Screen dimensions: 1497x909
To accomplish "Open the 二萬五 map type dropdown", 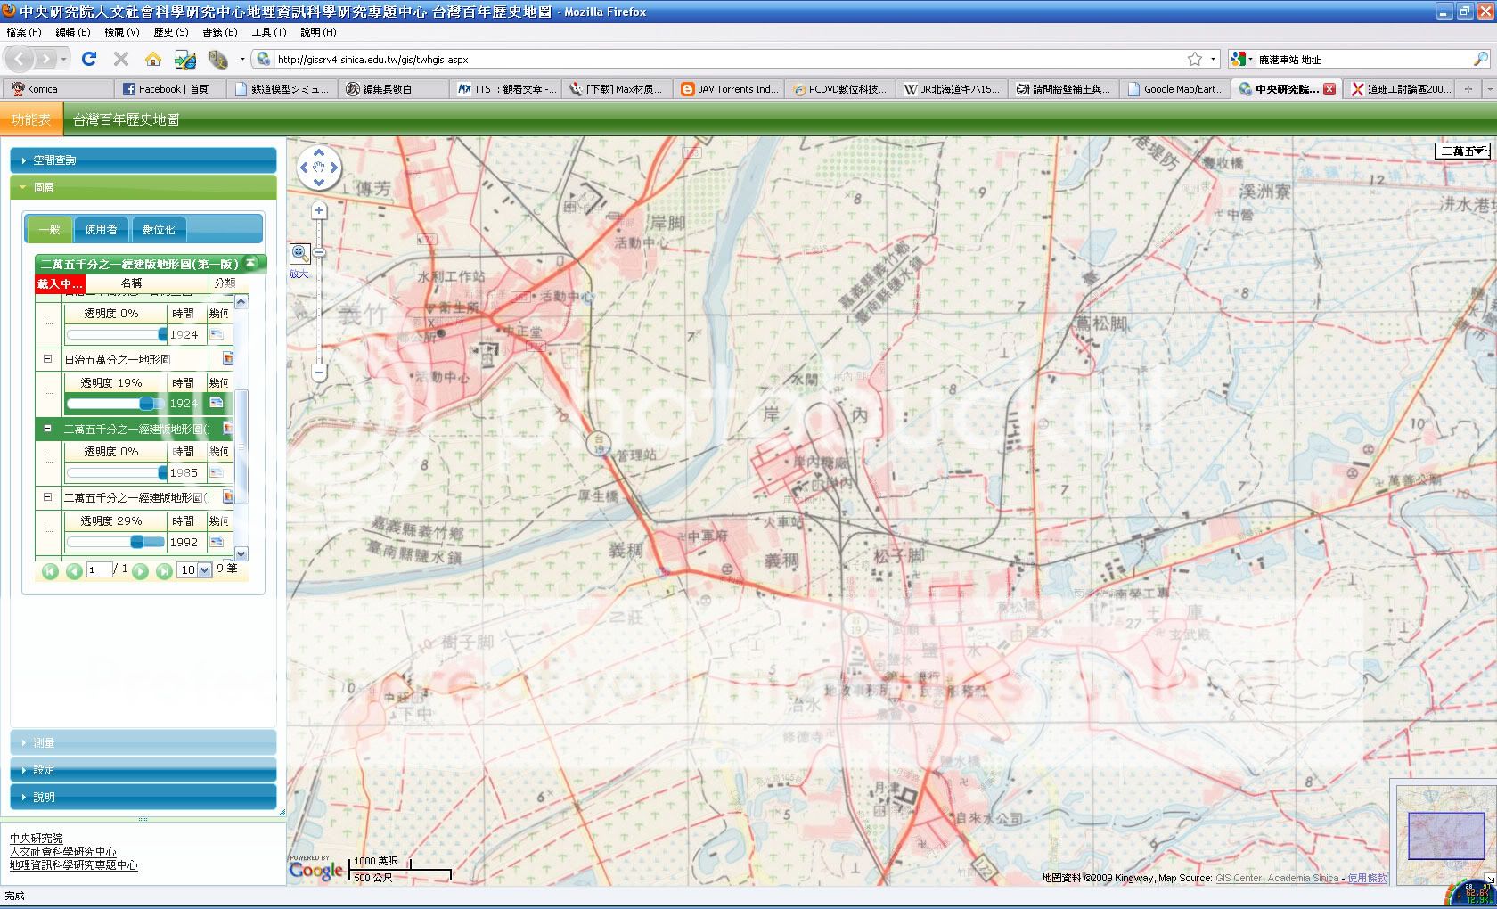I will click(x=1462, y=151).
